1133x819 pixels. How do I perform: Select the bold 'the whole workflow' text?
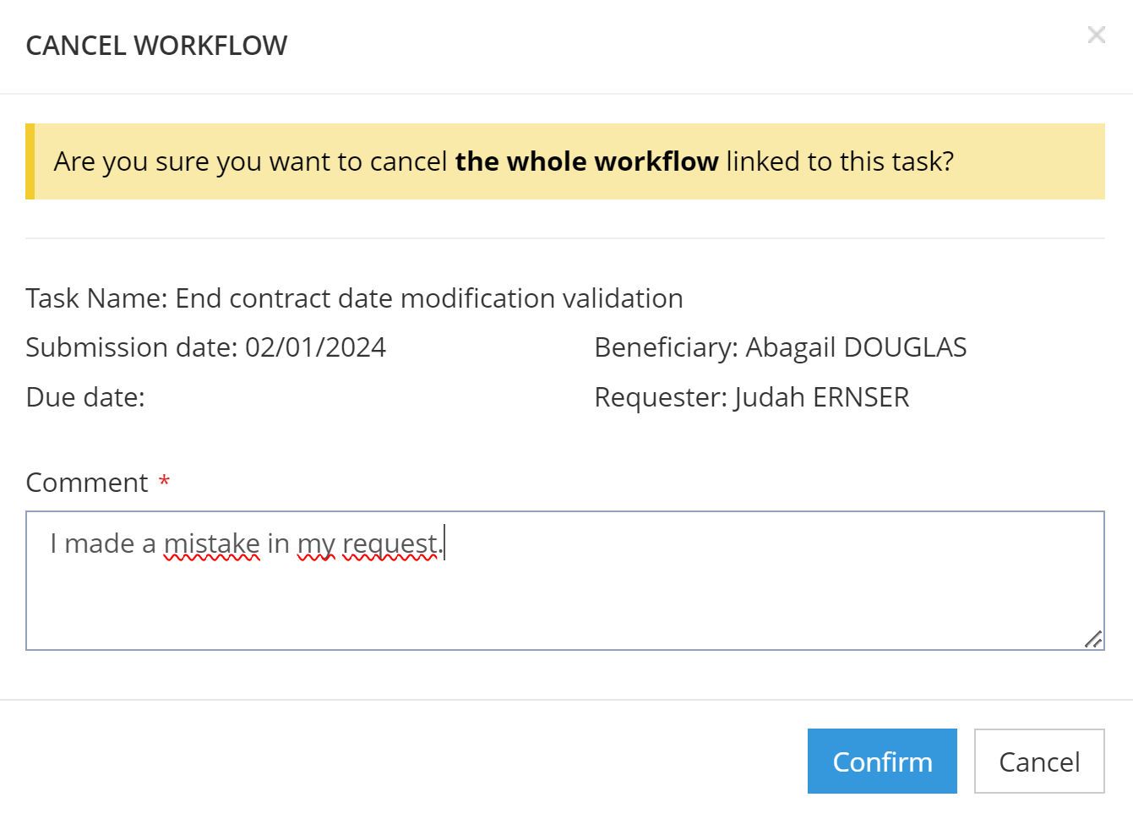[586, 161]
